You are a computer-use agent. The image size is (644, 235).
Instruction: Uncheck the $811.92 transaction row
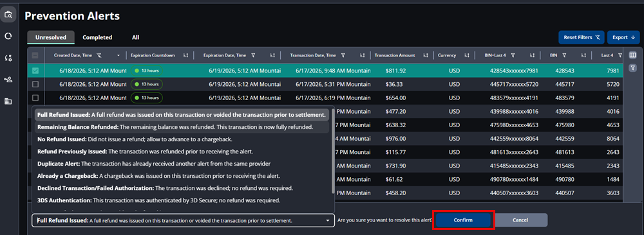click(x=35, y=71)
